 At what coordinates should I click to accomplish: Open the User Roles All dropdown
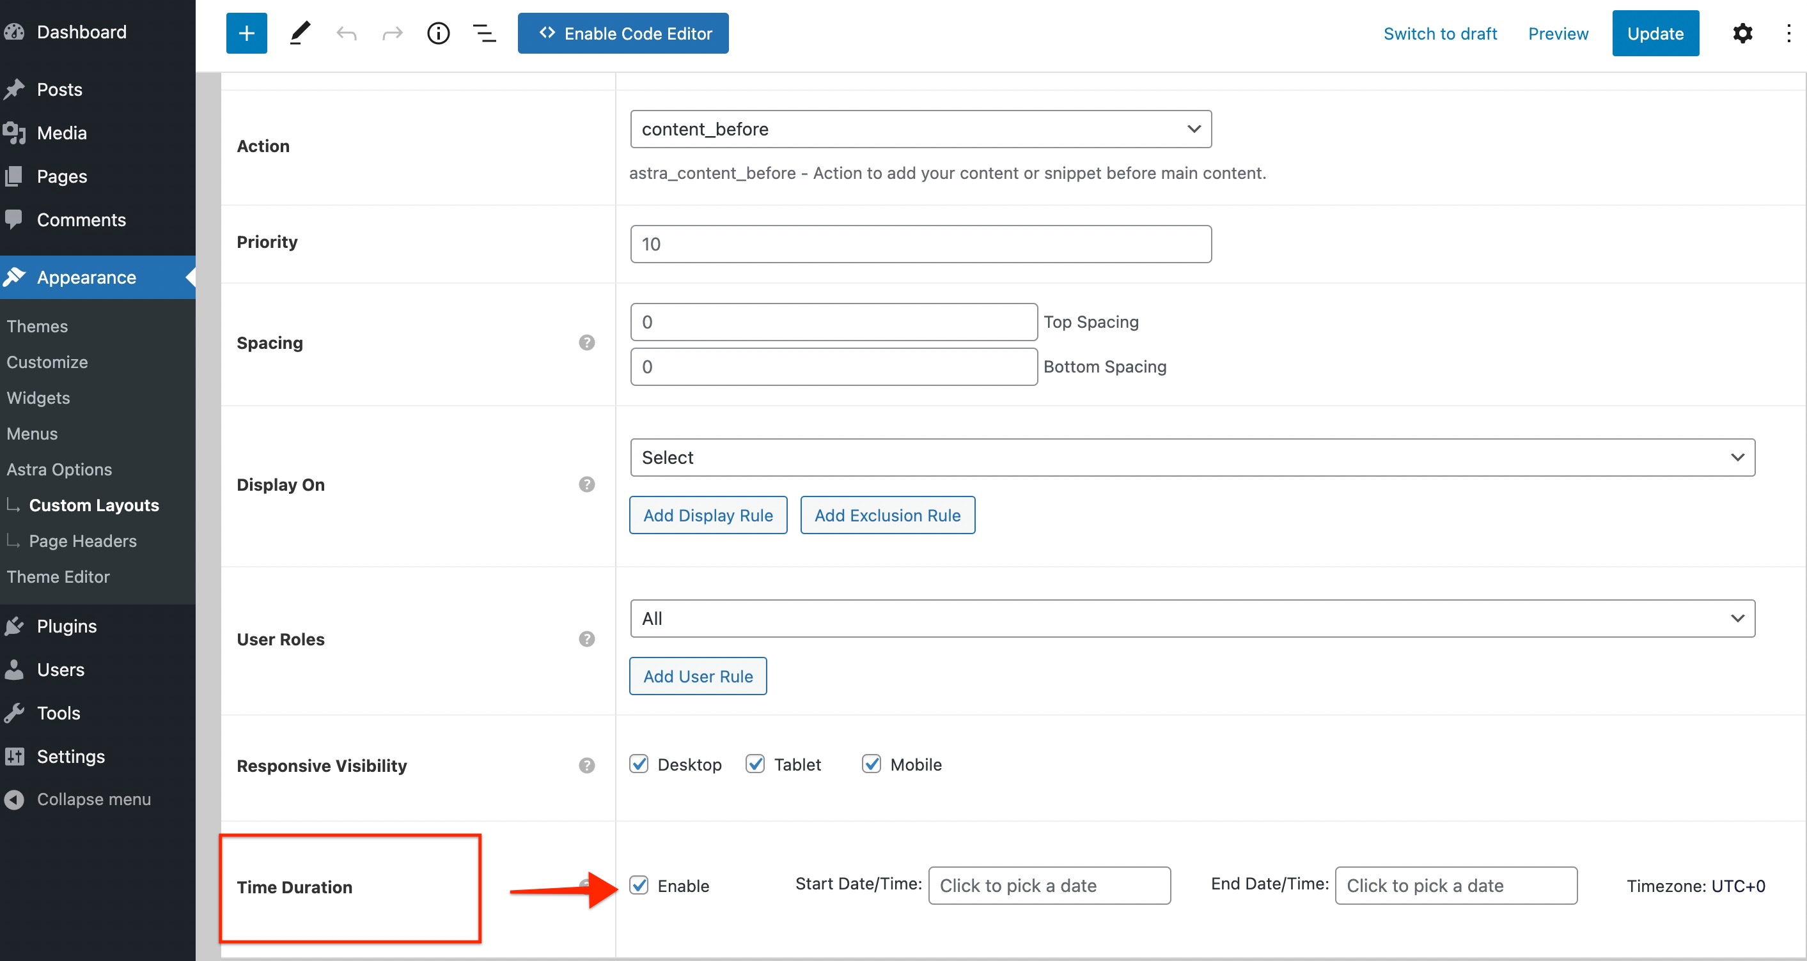tap(1193, 619)
